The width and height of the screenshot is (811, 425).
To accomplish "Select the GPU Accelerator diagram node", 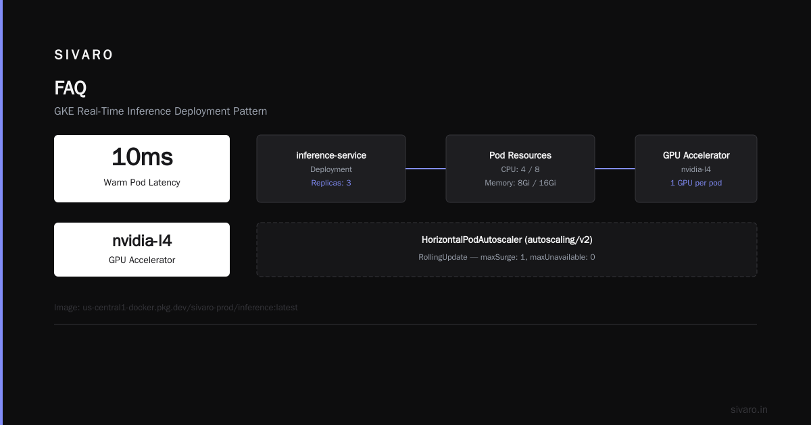I will click(696, 169).
